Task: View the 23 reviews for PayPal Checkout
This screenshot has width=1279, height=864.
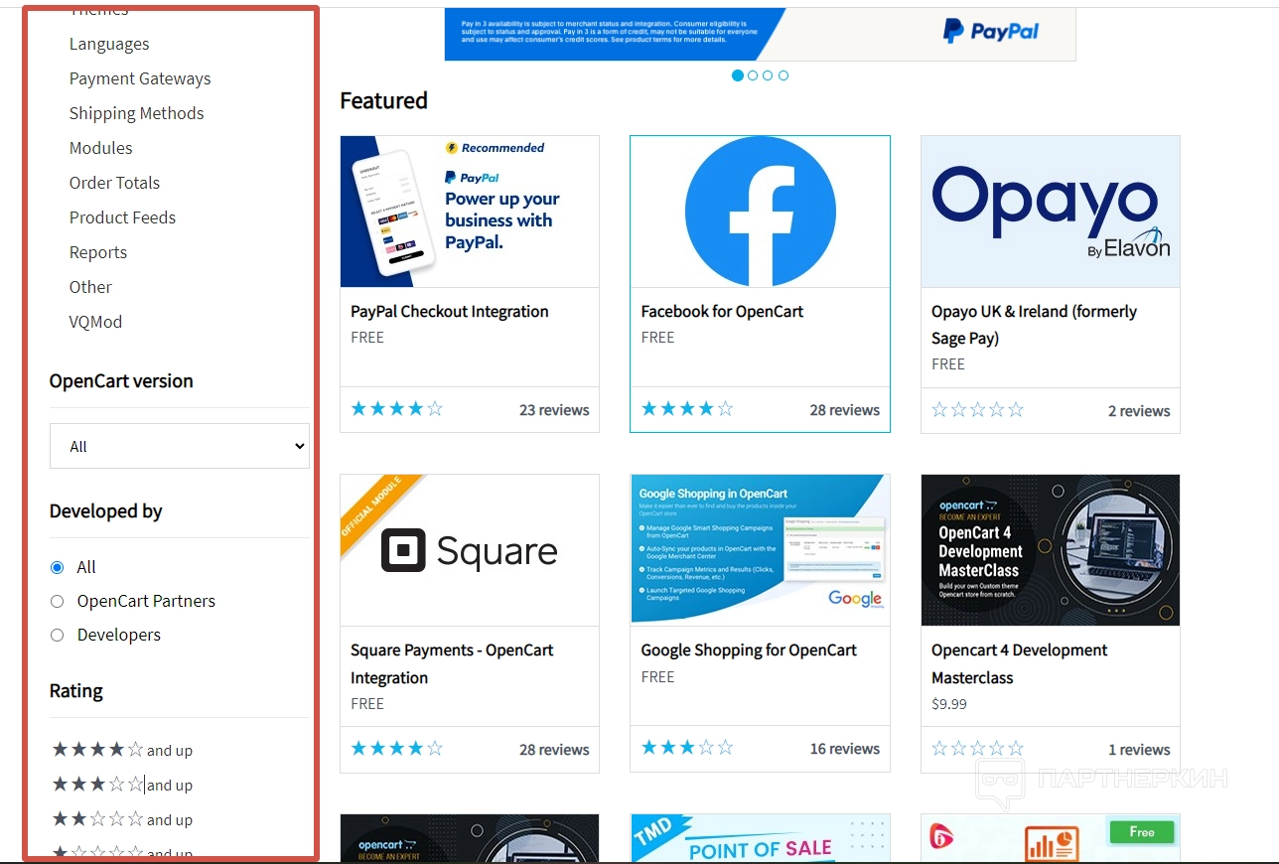Action: pos(554,410)
